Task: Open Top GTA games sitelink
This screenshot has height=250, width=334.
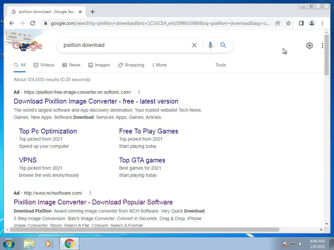Action: pyautogui.click(x=142, y=160)
